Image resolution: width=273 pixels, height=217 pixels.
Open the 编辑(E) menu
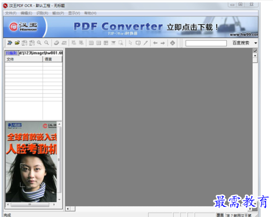tap(26, 13)
